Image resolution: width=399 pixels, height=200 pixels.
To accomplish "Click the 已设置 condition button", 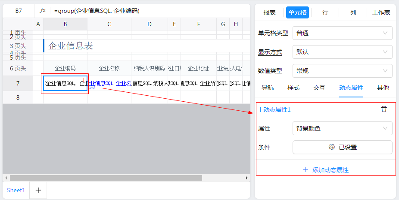I will pyautogui.click(x=343, y=147).
